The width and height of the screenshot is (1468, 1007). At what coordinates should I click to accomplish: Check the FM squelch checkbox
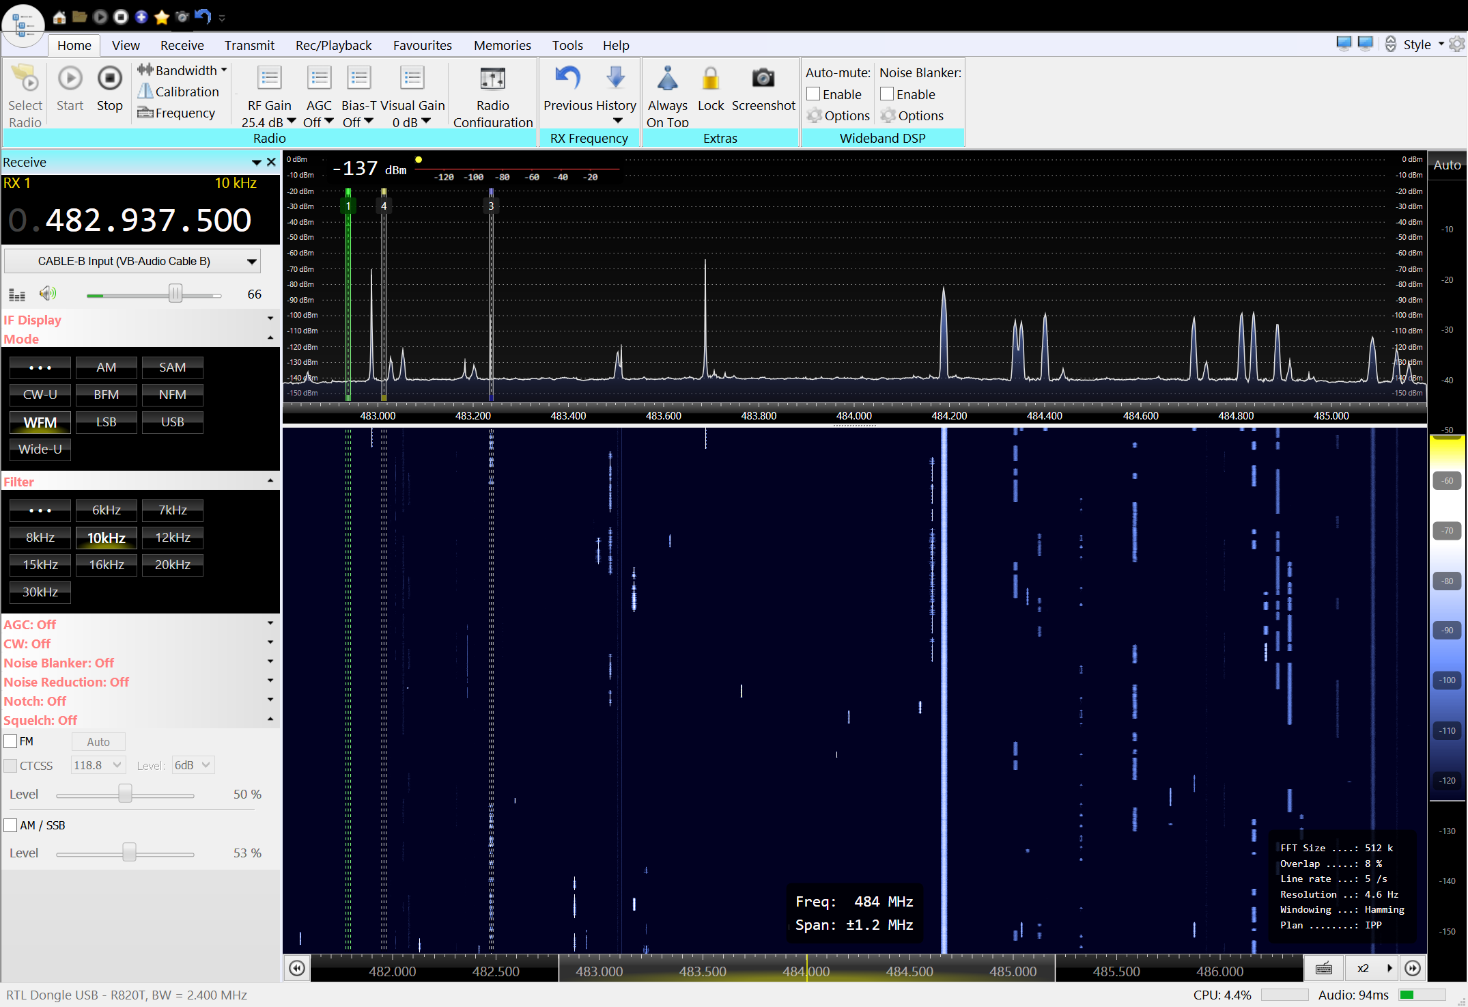[x=11, y=741]
